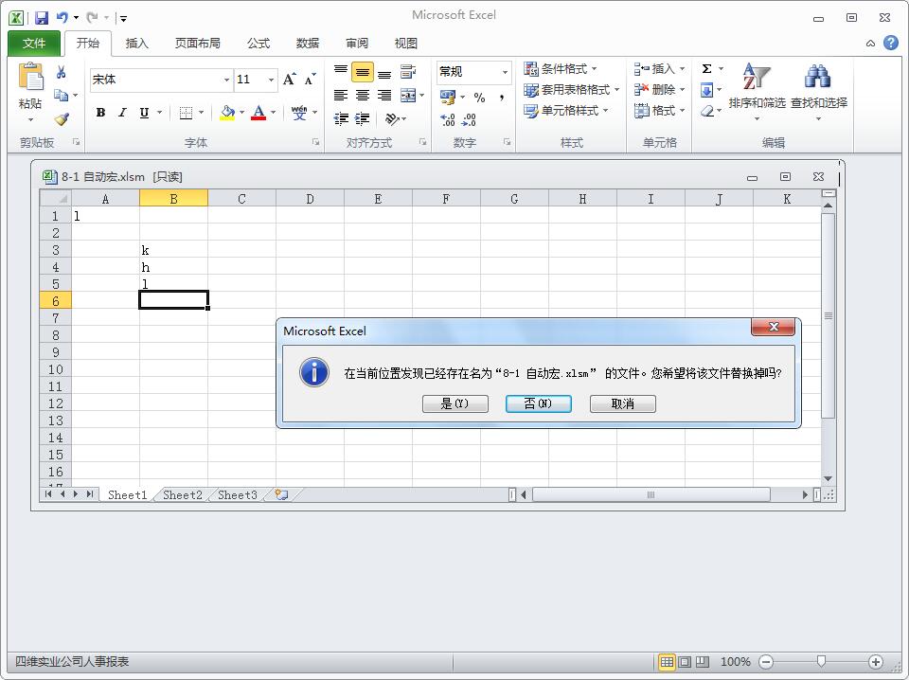Click the fill color paint bucket icon
This screenshot has height=680, width=909.
pyautogui.click(x=227, y=113)
